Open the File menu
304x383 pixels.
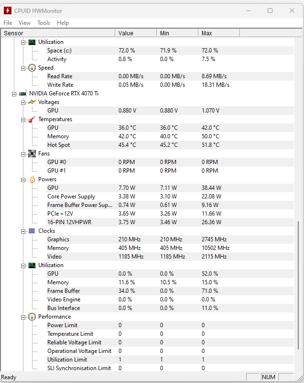pos(8,23)
